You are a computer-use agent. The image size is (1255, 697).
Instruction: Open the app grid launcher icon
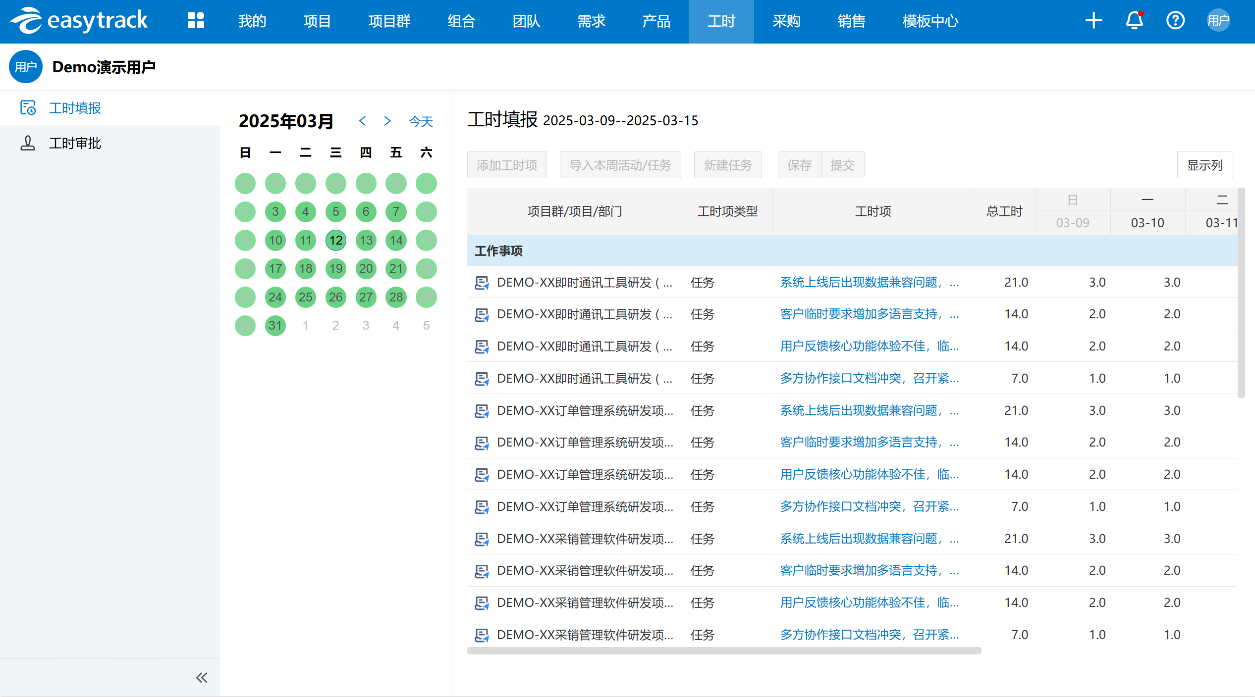coord(196,21)
